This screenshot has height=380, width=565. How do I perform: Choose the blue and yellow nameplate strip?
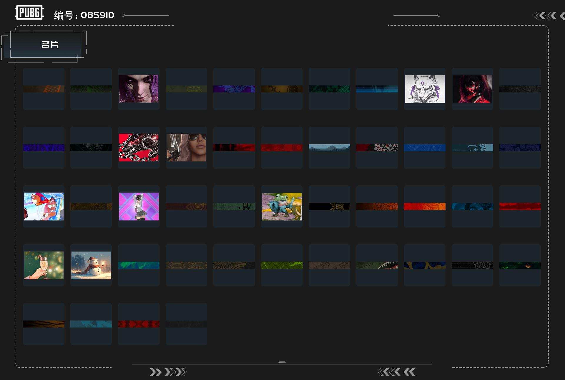click(x=425, y=265)
